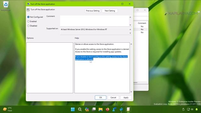201x113 pixels.
Task: Open notifications bell in system tray
Action: click(197, 109)
